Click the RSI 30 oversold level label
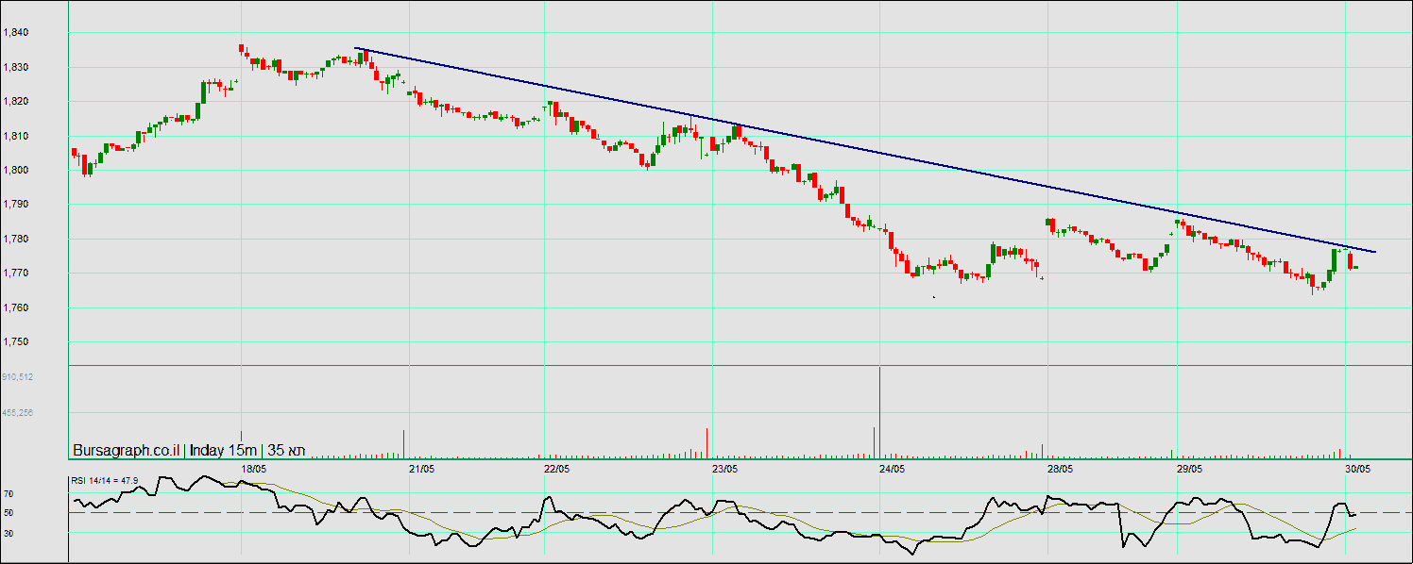 pos(8,533)
